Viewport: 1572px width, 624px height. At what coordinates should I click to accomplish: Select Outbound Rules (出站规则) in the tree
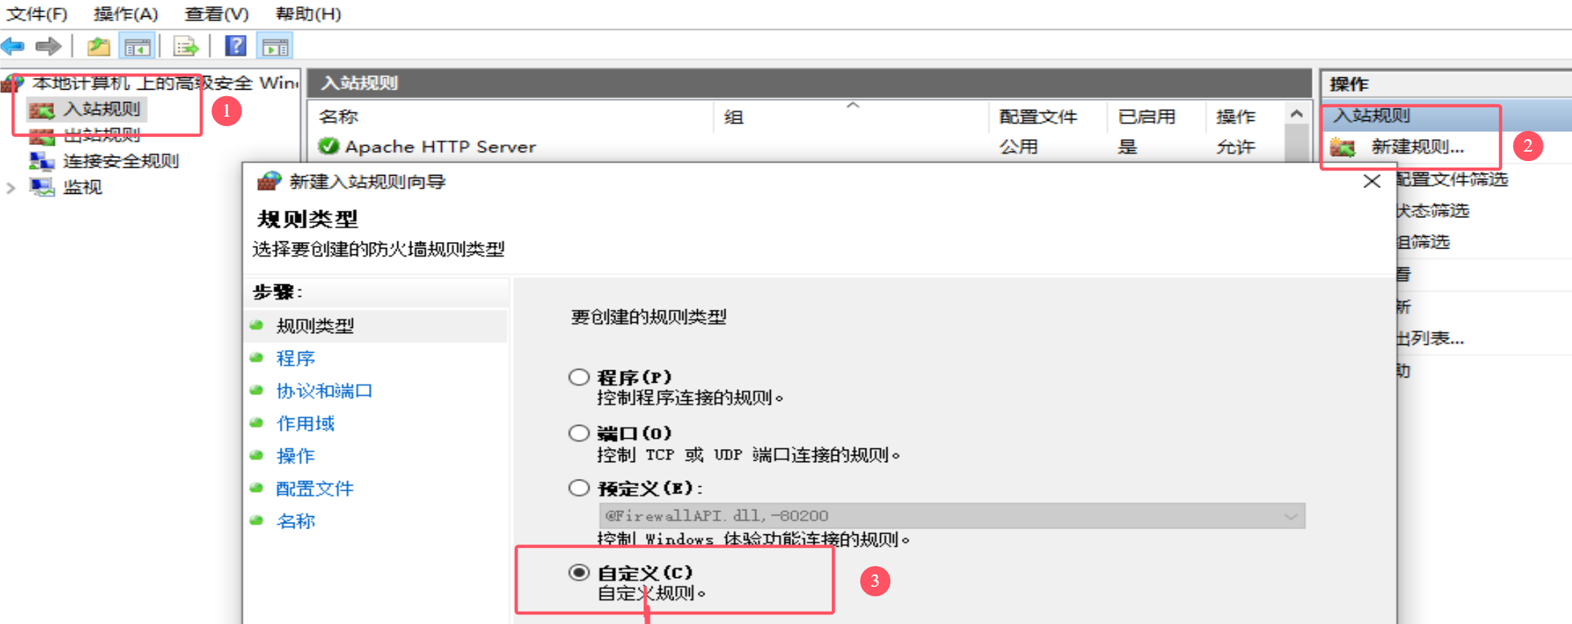(x=101, y=136)
